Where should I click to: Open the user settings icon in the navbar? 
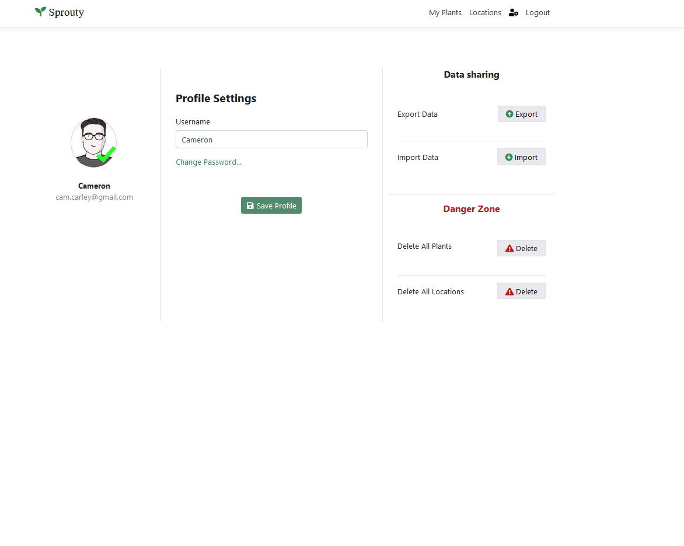(x=514, y=13)
